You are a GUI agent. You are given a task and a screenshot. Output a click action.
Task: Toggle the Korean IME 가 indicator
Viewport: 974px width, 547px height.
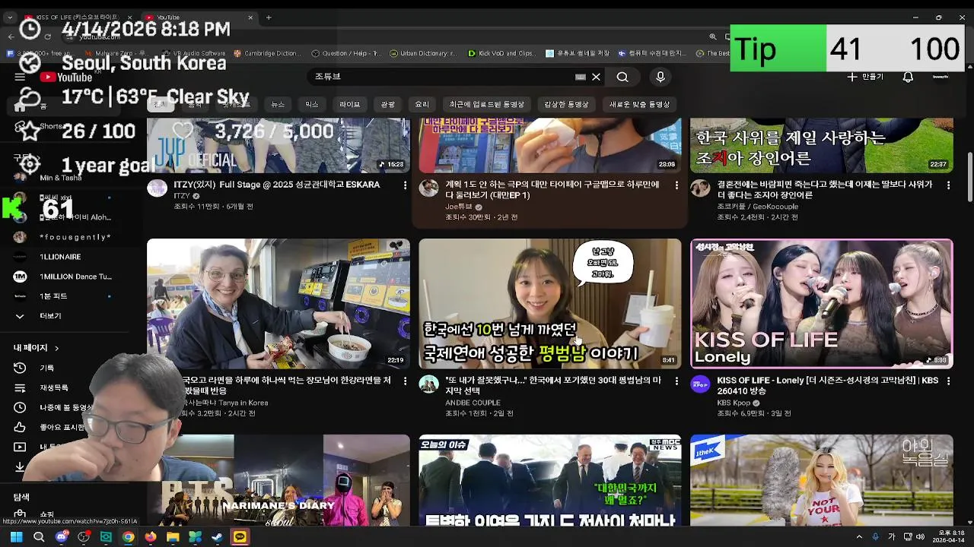[x=891, y=537]
